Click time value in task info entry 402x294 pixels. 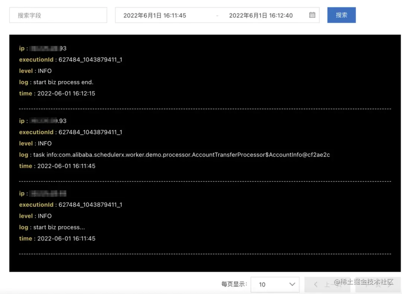(66, 166)
